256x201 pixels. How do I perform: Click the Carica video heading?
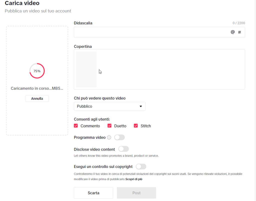point(22,3)
